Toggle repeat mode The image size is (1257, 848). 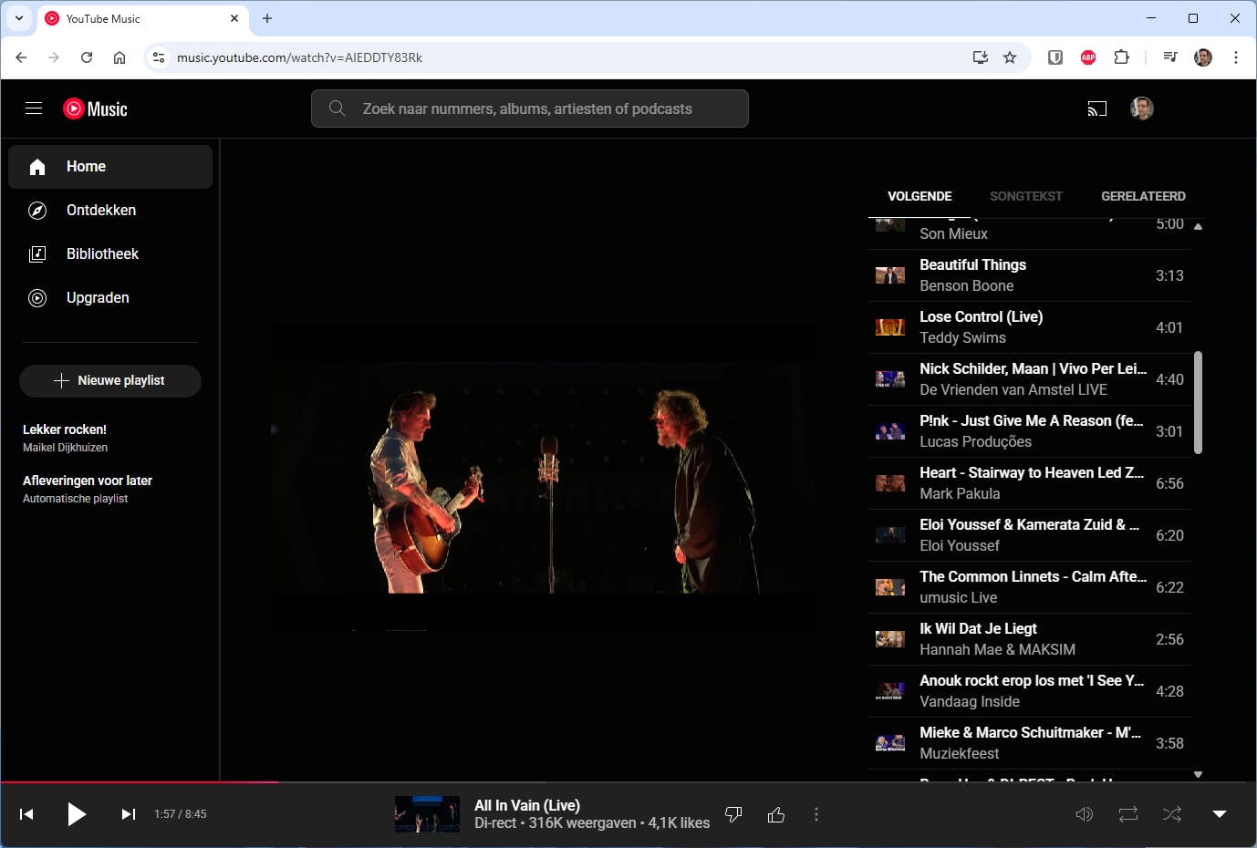[1127, 814]
